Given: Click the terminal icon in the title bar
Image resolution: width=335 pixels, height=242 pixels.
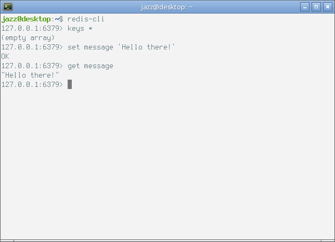Looking at the screenshot, I should [8, 7].
